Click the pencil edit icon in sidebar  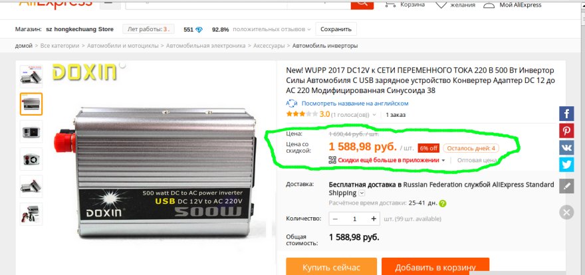click(x=566, y=186)
